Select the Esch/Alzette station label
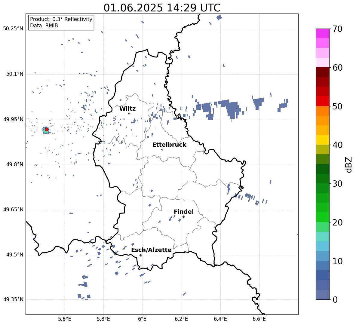The width and height of the screenshot is (356, 325). point(151,250)
